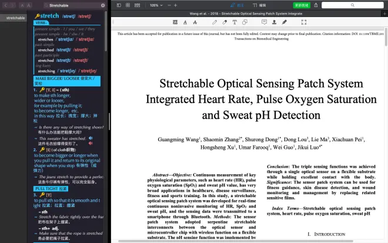Select the Wang et al. document tab
The image size is (388, 243).
tap(246, 14)
